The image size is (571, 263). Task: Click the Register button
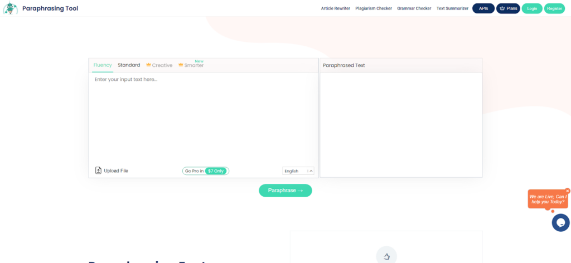[554, 8]
